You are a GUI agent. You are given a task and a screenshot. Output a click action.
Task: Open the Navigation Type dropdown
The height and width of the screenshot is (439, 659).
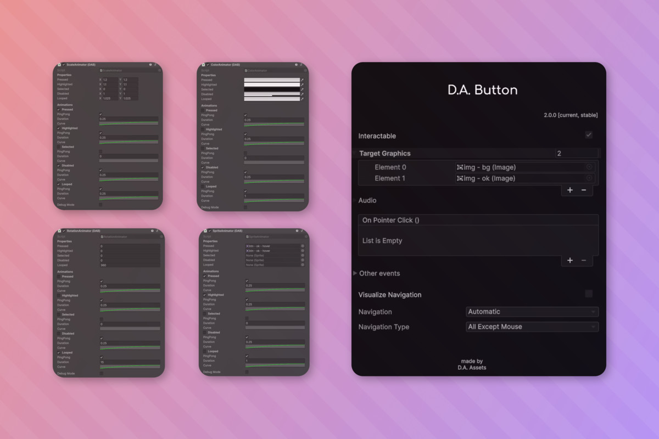532,327
